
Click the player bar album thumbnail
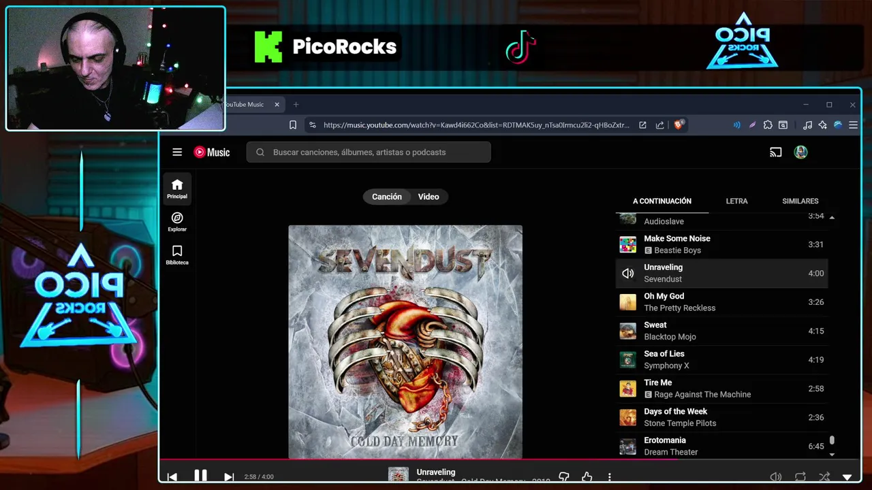[x=398, y=476]
